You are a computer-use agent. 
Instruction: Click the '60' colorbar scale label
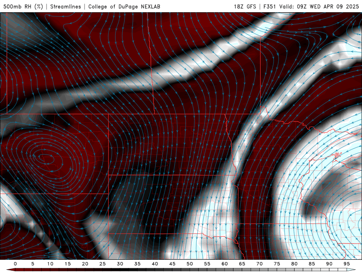click(x=224, y=264)
